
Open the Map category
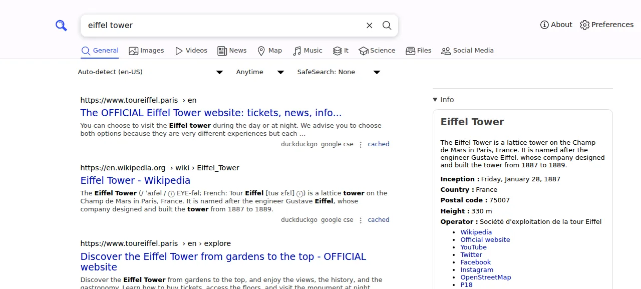click(269, 51)
